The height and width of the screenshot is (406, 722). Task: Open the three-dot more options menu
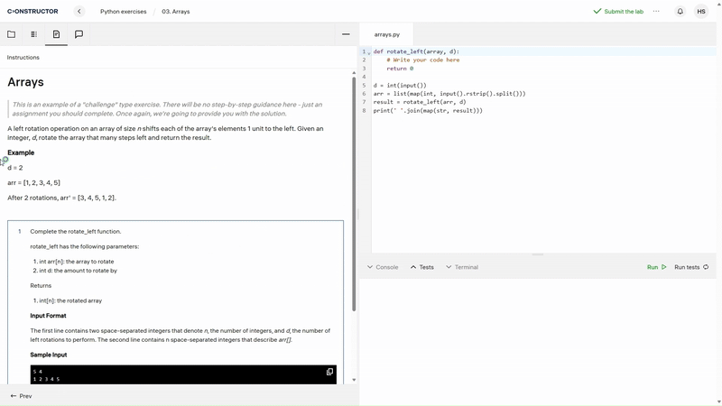click(656, 12)
